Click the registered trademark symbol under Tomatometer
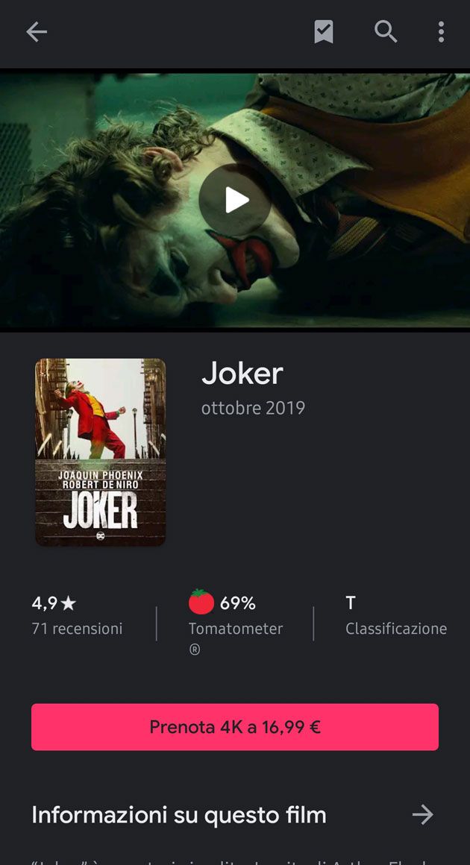 194,649
